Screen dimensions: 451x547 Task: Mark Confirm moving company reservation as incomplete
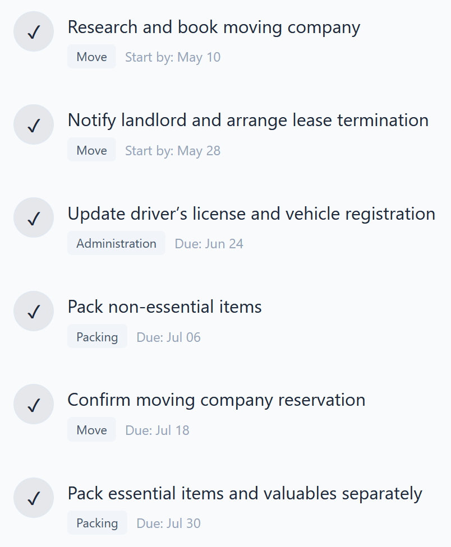click(x=33, y=404)
